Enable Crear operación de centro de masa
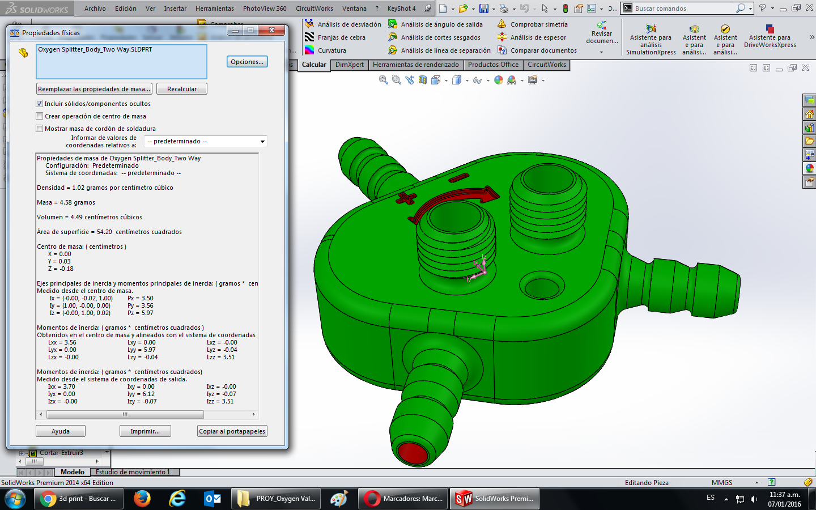Image resolution: width=816 pixels, height=510 pixels. (39, 116)
